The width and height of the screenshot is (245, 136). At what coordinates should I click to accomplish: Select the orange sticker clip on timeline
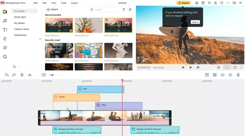tap(76, 97)
